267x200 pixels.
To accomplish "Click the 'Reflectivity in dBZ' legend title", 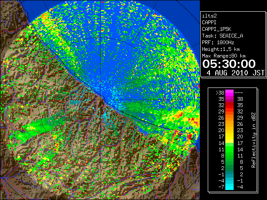I will click(253, 140).
